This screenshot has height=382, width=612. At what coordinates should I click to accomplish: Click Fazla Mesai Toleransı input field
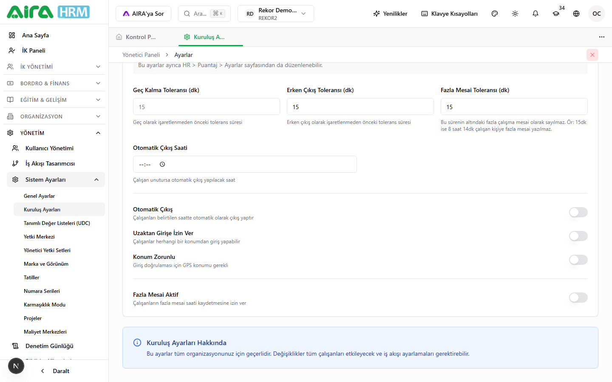(514, 107)
